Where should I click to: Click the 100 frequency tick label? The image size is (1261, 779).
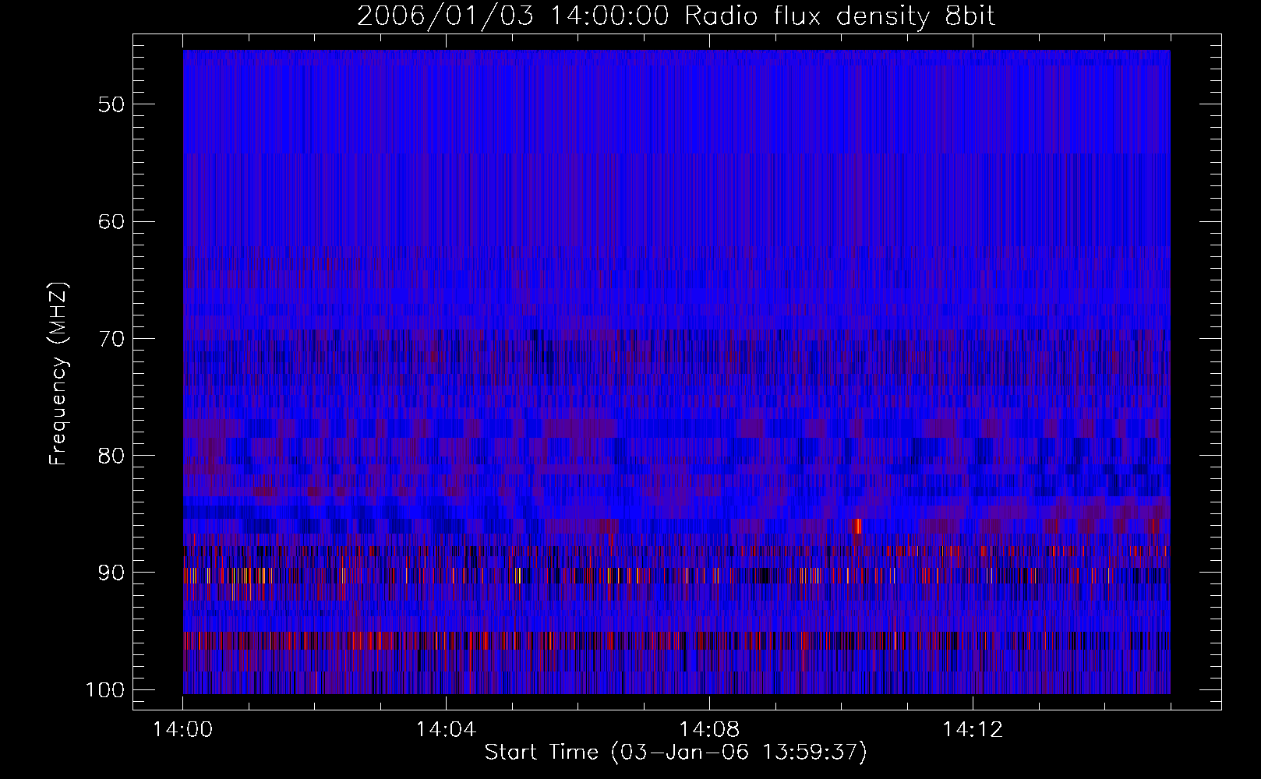104,689
